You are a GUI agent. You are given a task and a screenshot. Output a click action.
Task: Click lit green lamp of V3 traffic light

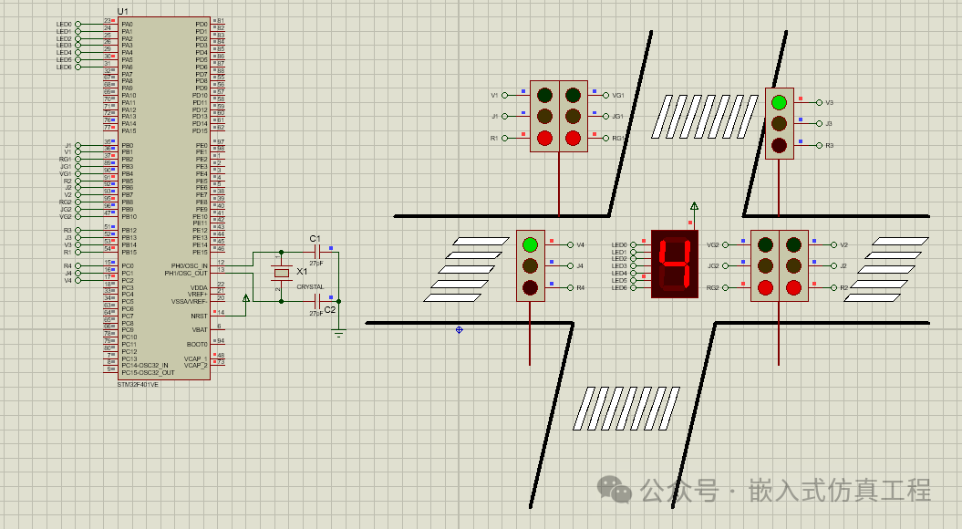point(779,102)
